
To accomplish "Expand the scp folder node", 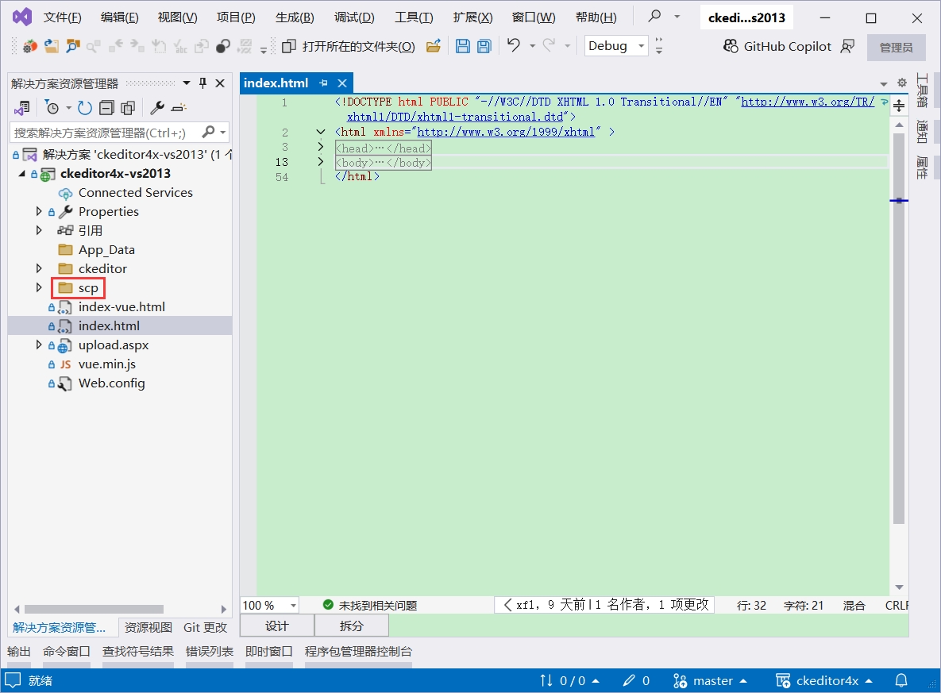I will click(x=39, y=287).
